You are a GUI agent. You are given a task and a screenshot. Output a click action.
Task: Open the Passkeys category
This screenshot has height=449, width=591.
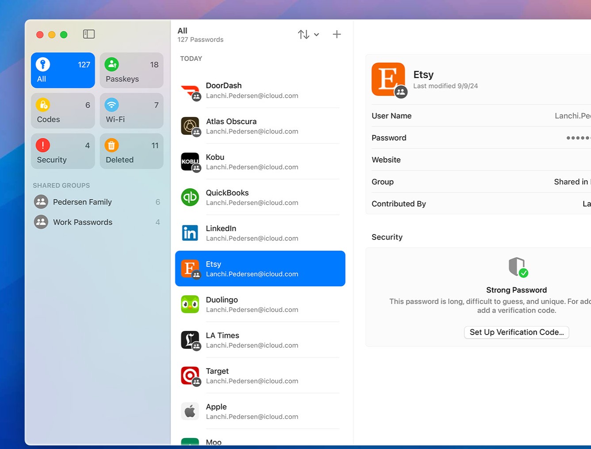131,70
